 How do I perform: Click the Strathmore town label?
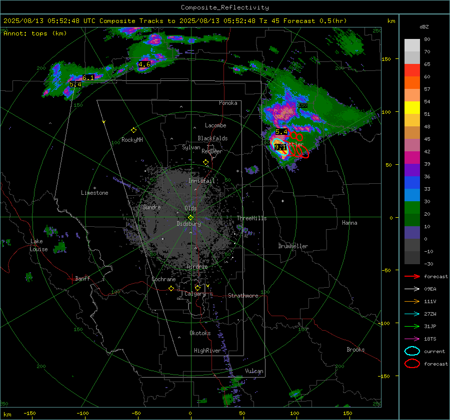point(243,296)
